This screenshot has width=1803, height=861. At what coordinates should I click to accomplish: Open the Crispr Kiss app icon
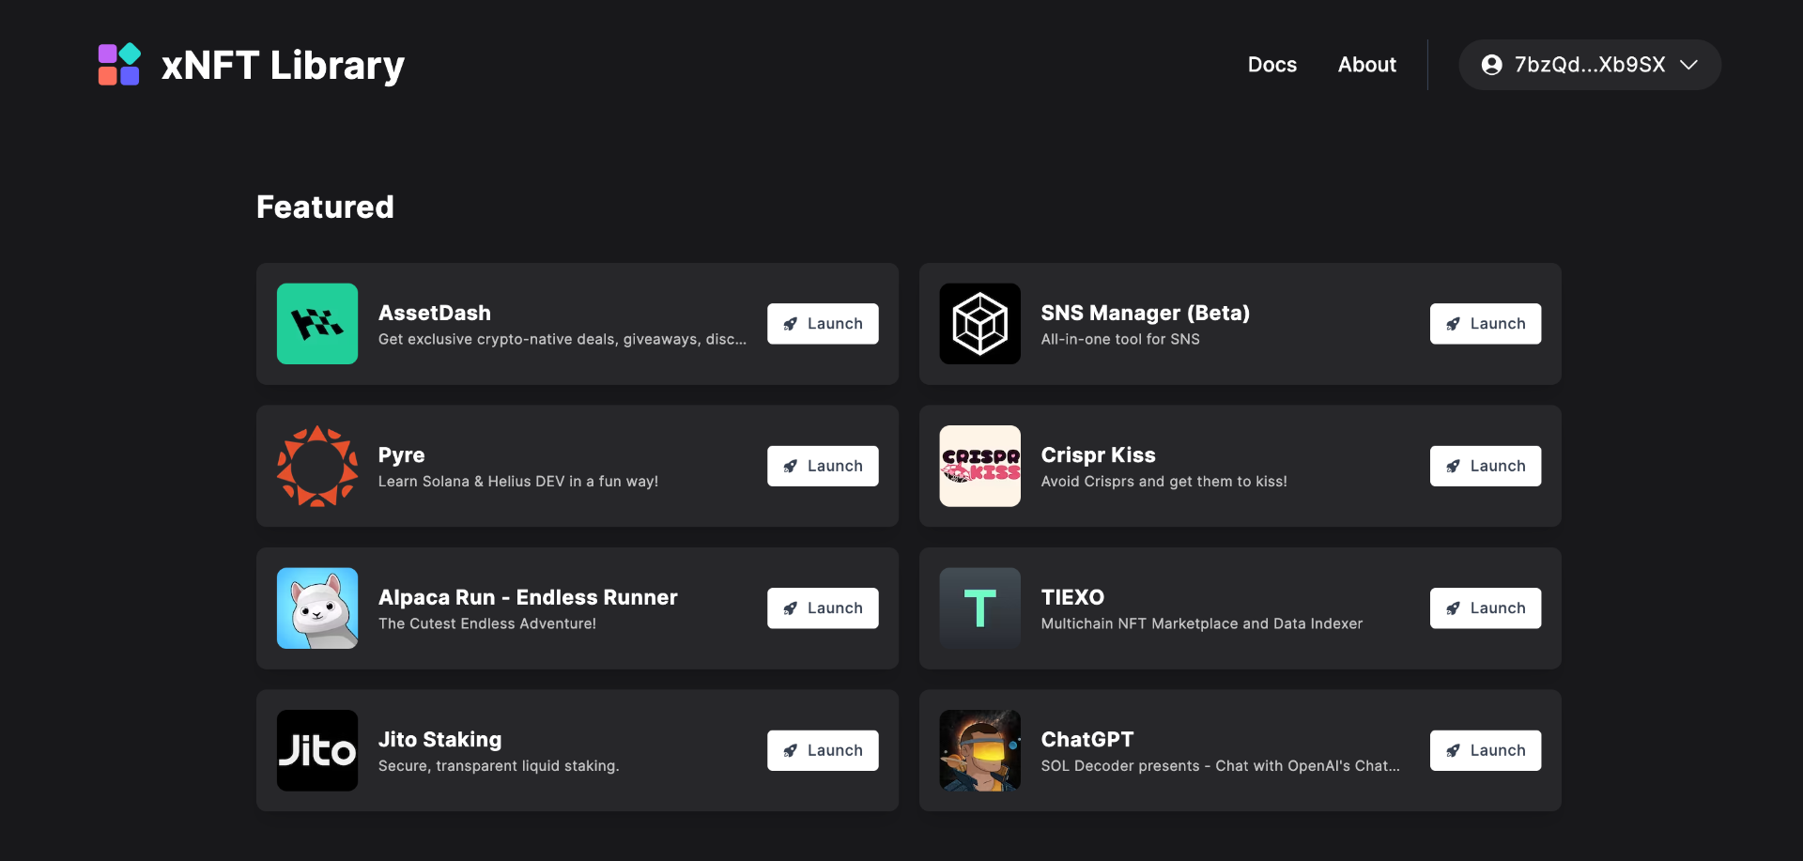[980, 466]
